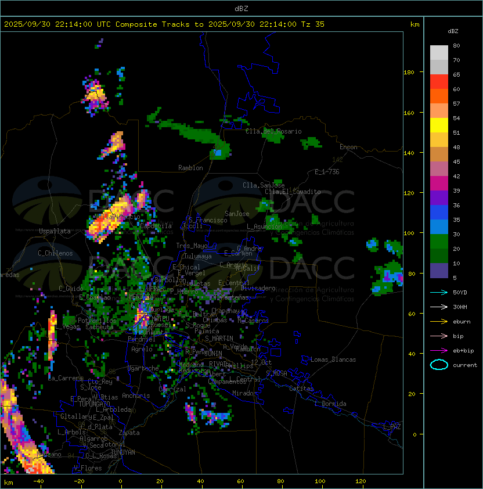Click the 'Ugarteche' map label
The width and height of the screenshot is (483, 489).
[143, 368]
